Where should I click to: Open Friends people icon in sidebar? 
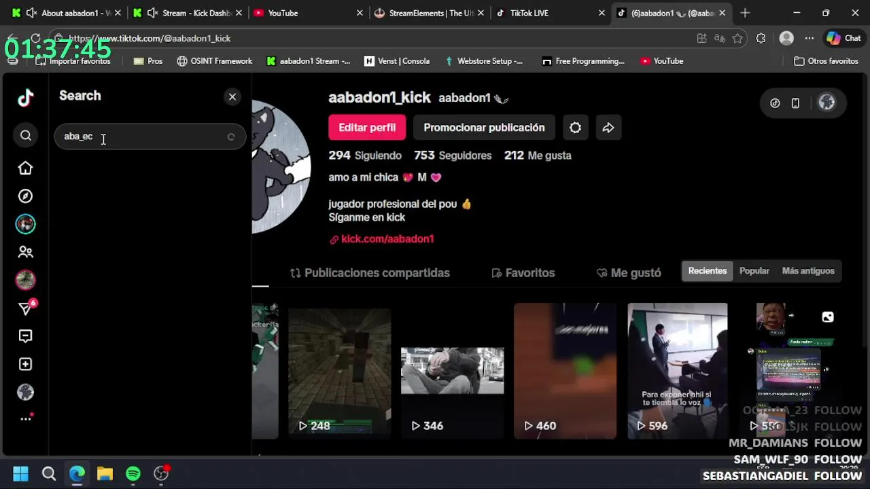tap(25, 252)
